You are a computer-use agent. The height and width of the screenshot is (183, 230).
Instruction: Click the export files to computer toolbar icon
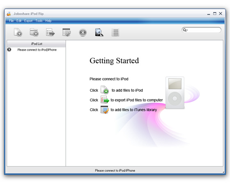point(50,32)
